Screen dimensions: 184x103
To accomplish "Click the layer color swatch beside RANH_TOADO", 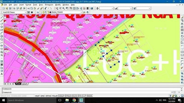I will click(50, 12).
